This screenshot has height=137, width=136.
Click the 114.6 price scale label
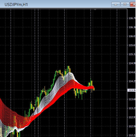tap(132, 72)
